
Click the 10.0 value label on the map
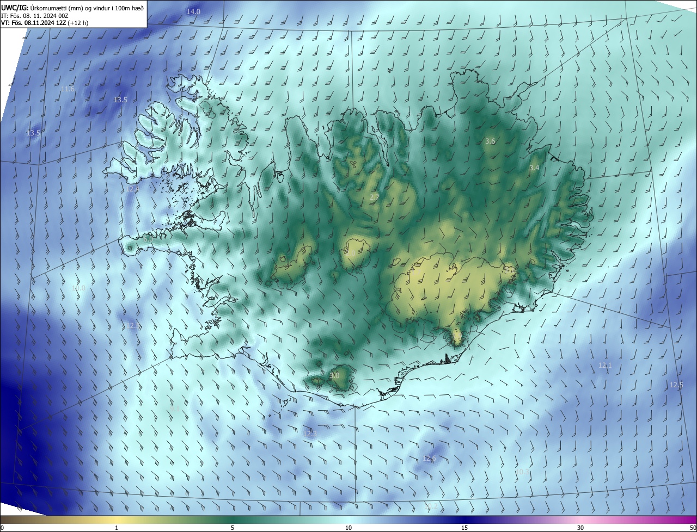tap(78, 287)
